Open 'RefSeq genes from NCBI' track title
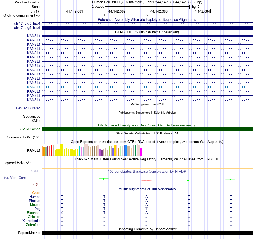The height and width of the screenshot is (239, 253). click(147, 104)
